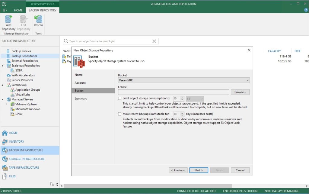Image resolution: width=309 pixels, height=194 pixels.
Task: Sort by the Capacity column header
Action: point(274,51)
